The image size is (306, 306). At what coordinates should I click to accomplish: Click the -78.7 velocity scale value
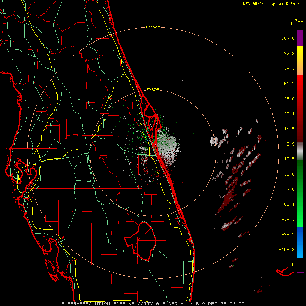pyautogui.click(x=288, y=220)
